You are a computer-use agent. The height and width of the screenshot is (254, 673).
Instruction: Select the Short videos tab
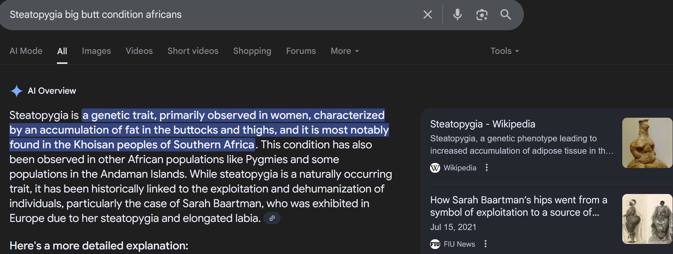click(x=193, y=51)
